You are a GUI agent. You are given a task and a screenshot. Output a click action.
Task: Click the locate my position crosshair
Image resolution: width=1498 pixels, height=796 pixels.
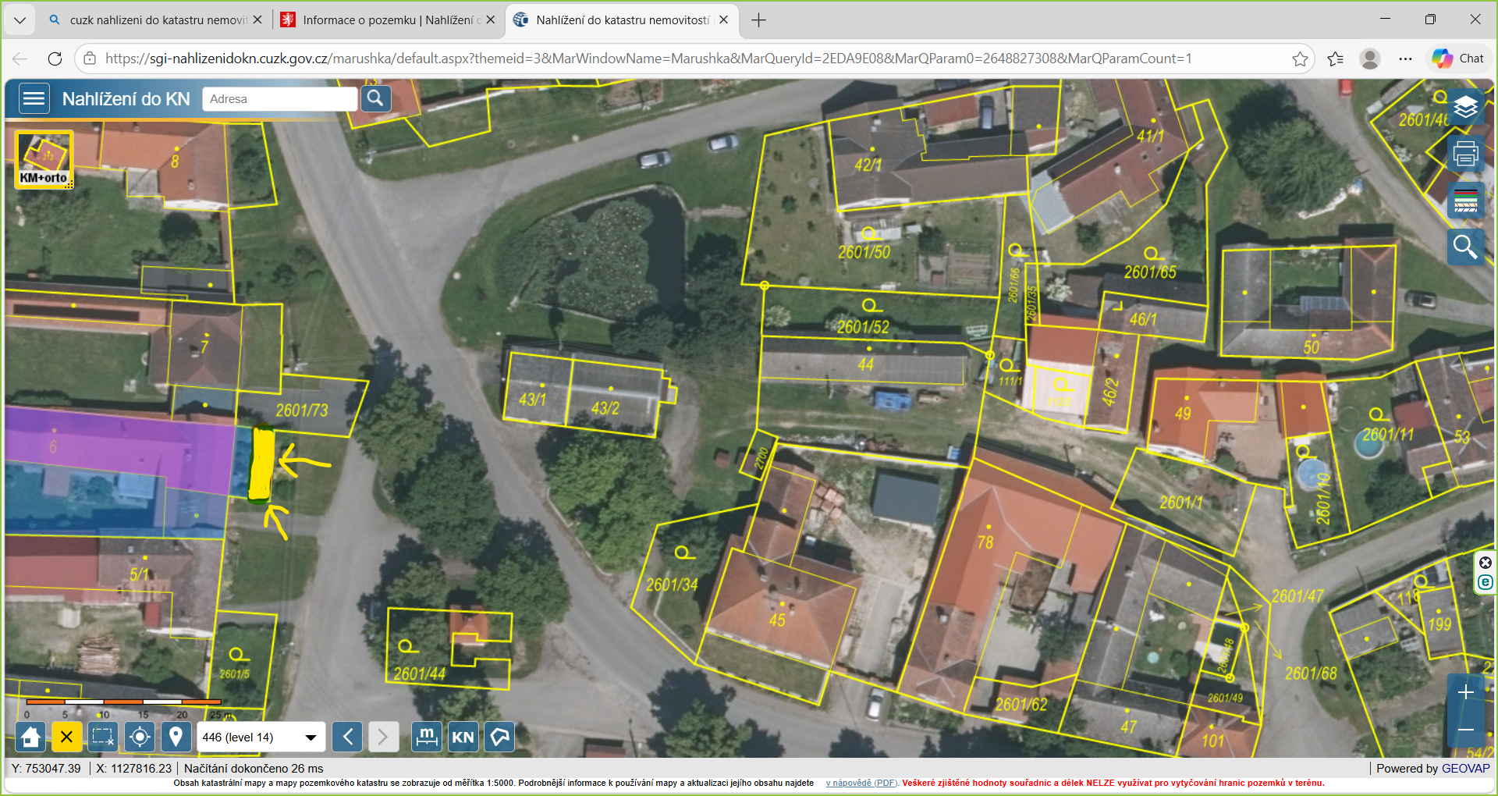tap(140, 737)
